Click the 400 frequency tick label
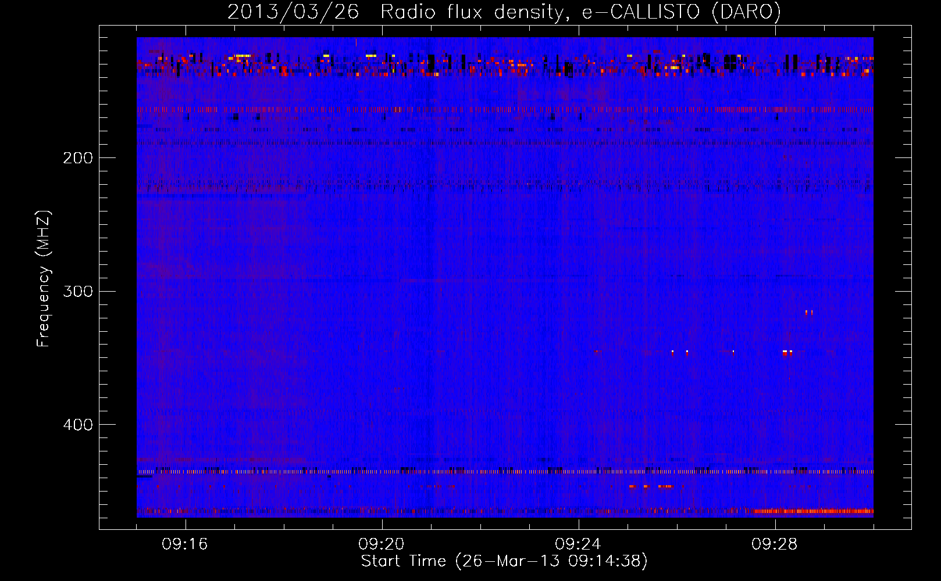 tap(78, 425)
